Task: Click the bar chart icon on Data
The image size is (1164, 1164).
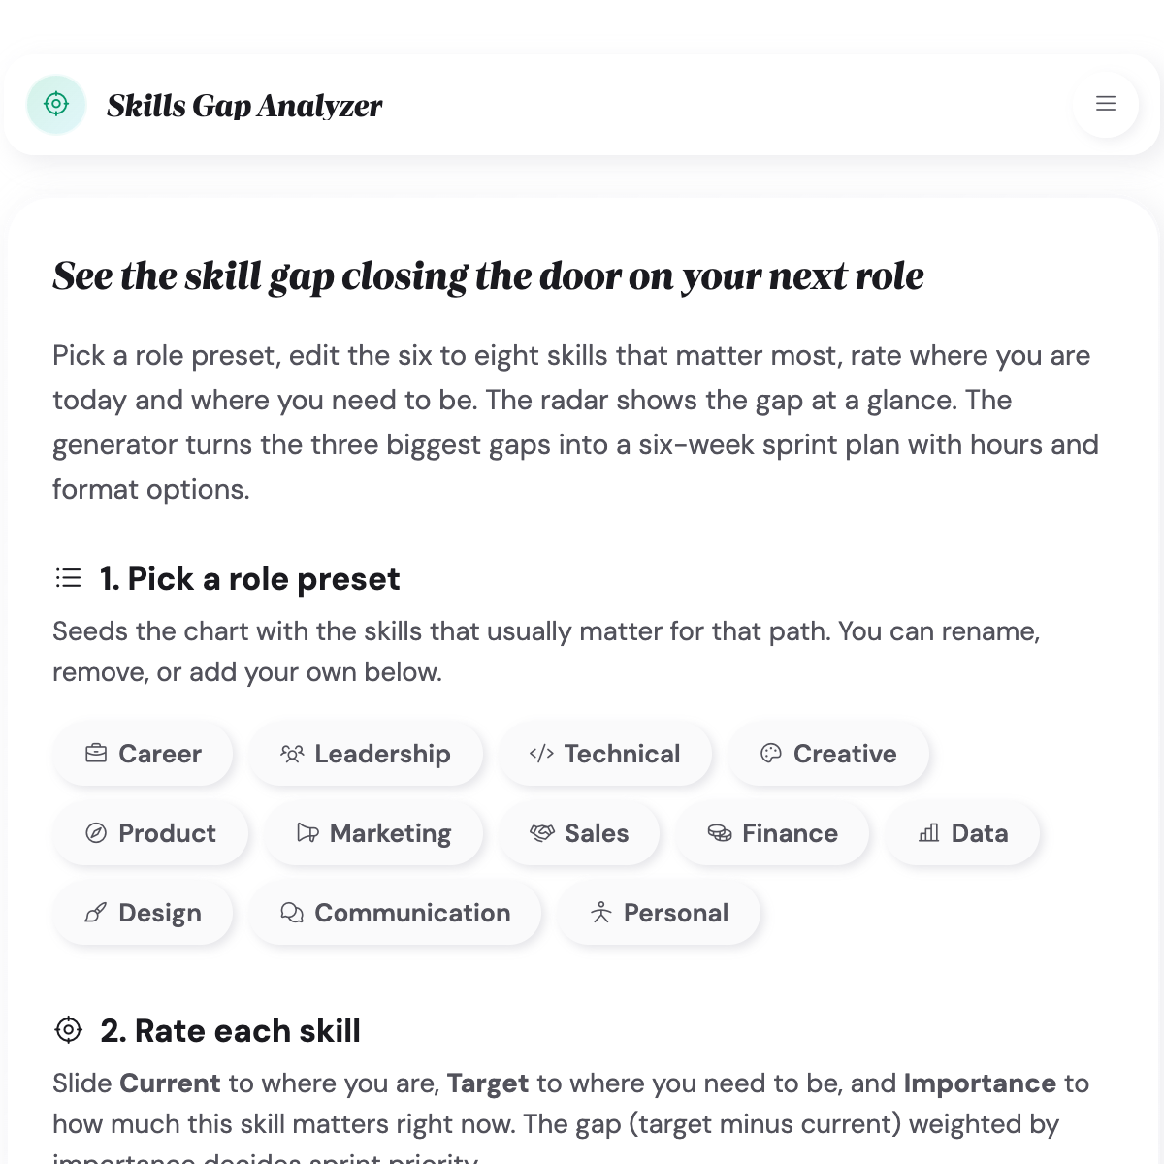Action: coord(929,833)
